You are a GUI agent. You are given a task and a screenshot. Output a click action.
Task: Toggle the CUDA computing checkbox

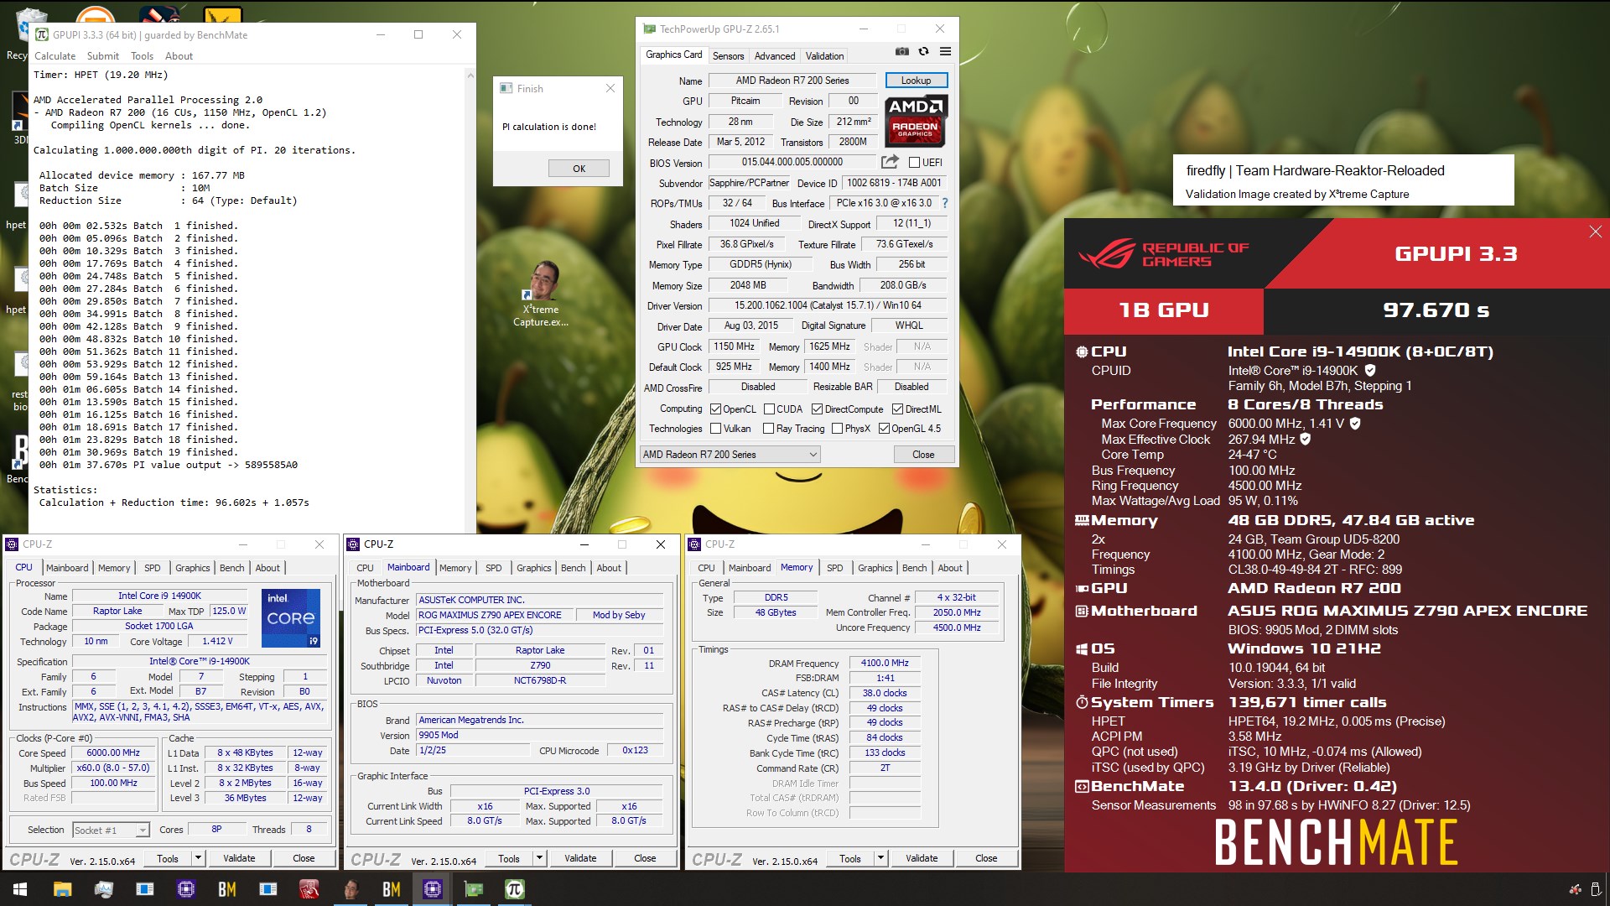pyautogui.click(x=769, y=409)
